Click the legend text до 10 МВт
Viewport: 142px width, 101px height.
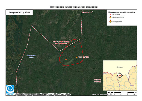click(116, 15)
